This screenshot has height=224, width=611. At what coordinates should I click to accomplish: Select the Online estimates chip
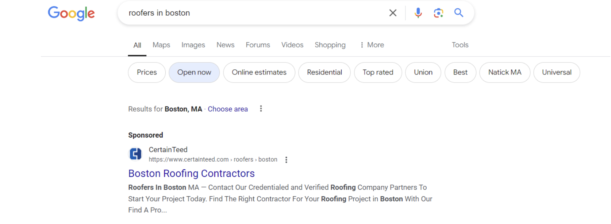259,73
